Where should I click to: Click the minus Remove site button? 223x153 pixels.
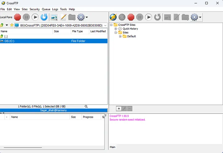tap(129, 109)
